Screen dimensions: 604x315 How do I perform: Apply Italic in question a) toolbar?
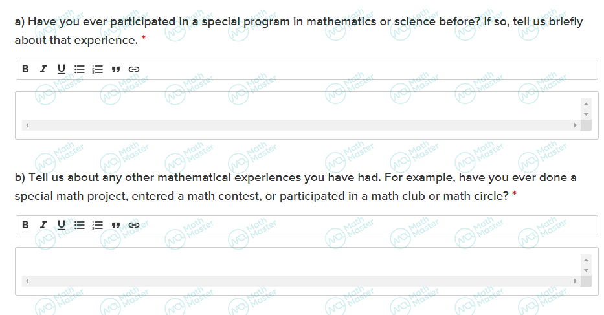[43, 69]
